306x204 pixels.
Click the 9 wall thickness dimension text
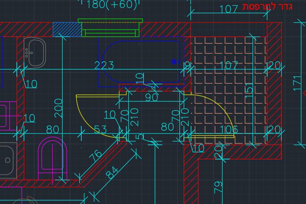click(x=187, y=66)
